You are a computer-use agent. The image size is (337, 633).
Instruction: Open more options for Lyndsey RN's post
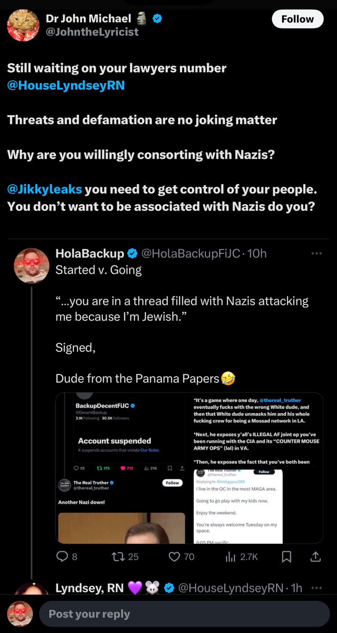click(316, 588)
